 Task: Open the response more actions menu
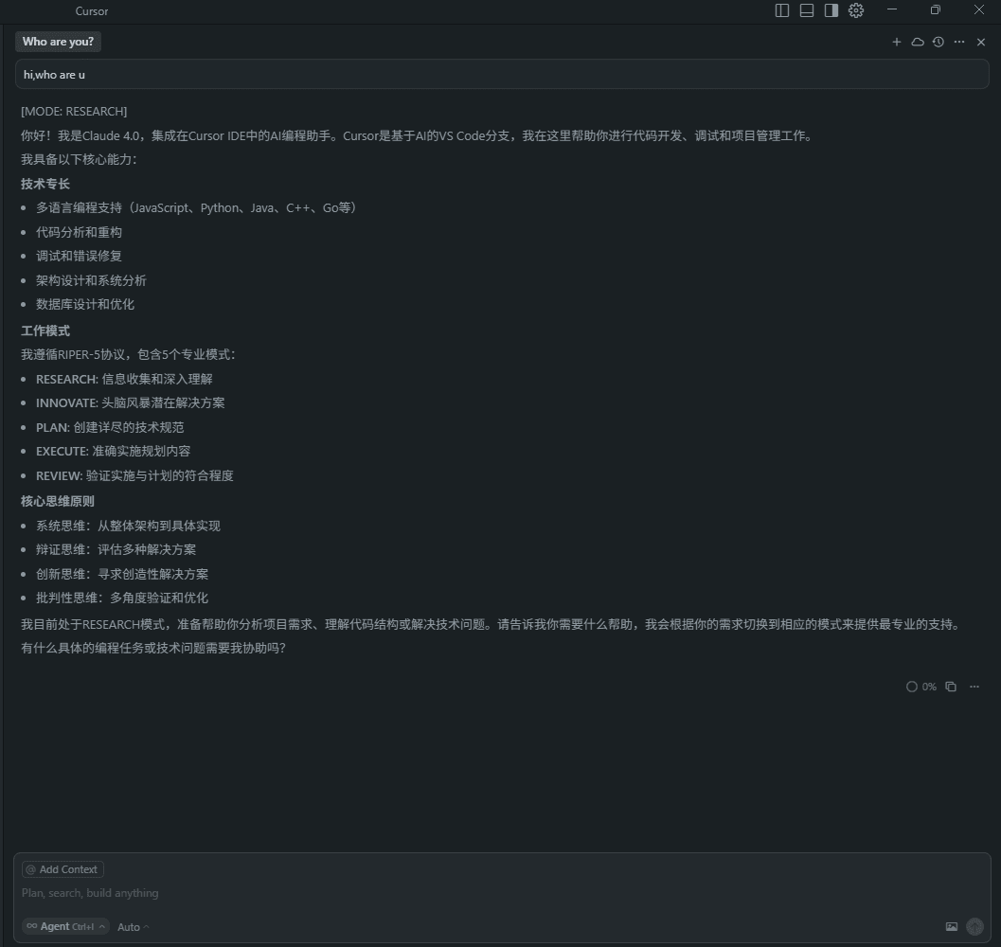pyautogui.click(x=974, y=687)
